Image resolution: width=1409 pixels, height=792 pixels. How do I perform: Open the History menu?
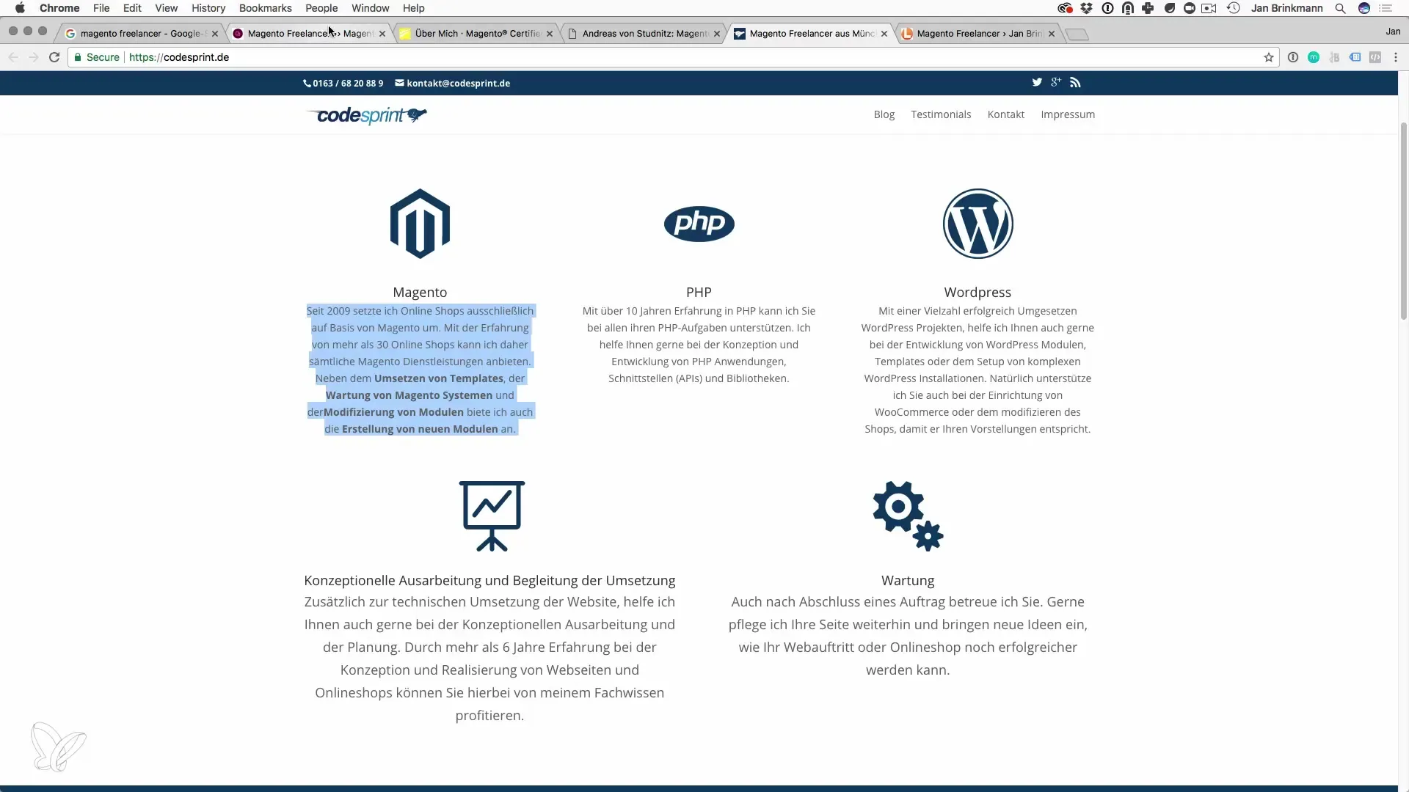coord(208,8)
